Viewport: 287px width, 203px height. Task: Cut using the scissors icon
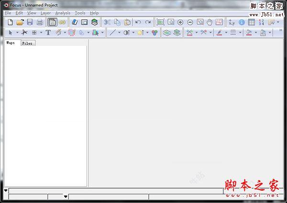(107, 22)
